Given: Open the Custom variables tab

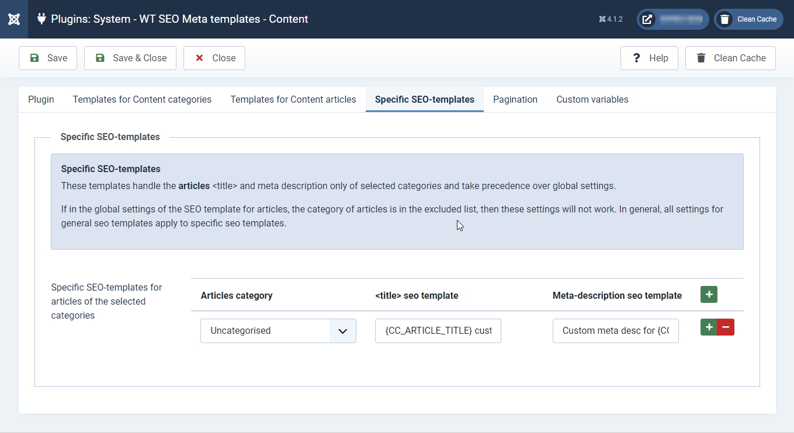Looking at the screenshot, I should (592, 99).
